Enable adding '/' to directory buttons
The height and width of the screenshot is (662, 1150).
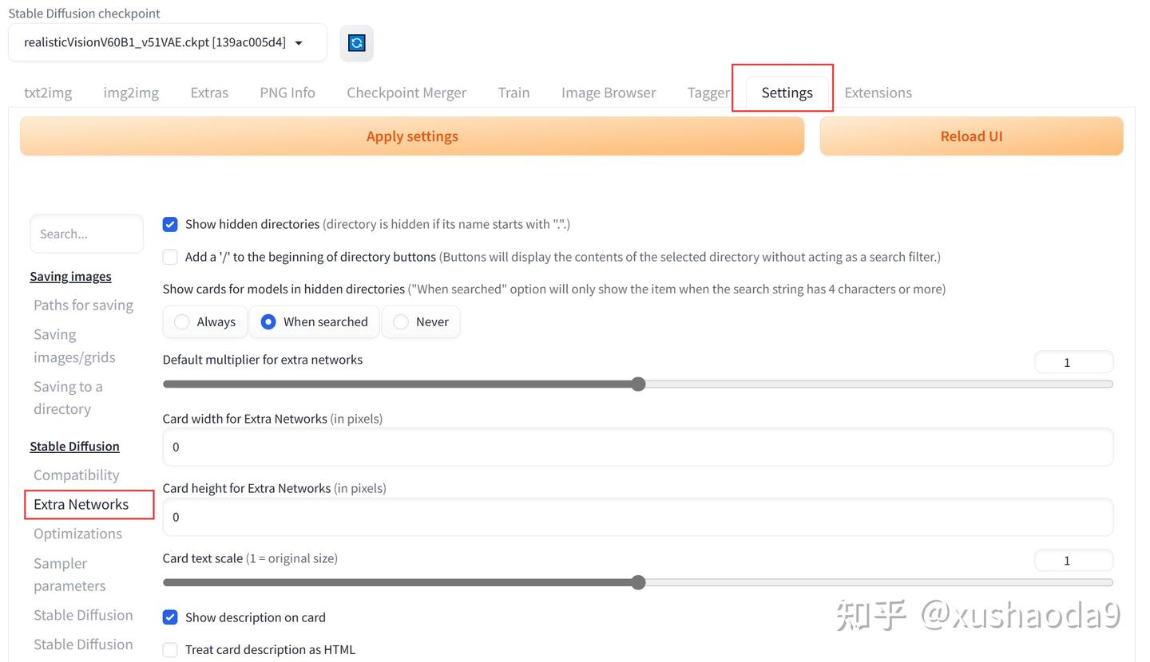[x=170, y=257]
